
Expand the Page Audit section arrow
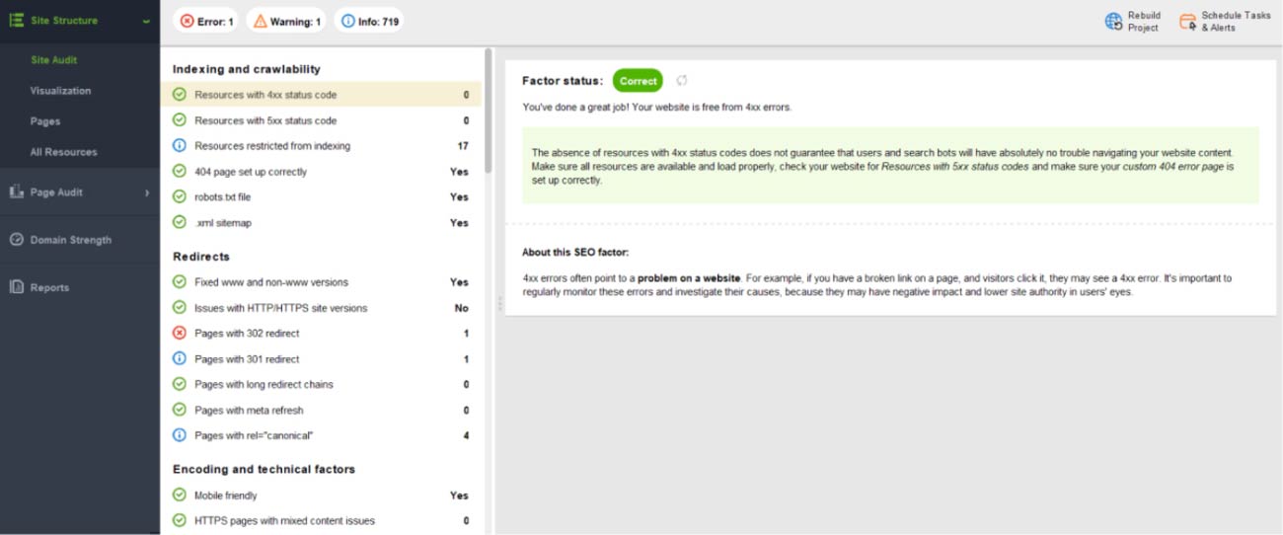pyautogui.click(x=147, y=192)
